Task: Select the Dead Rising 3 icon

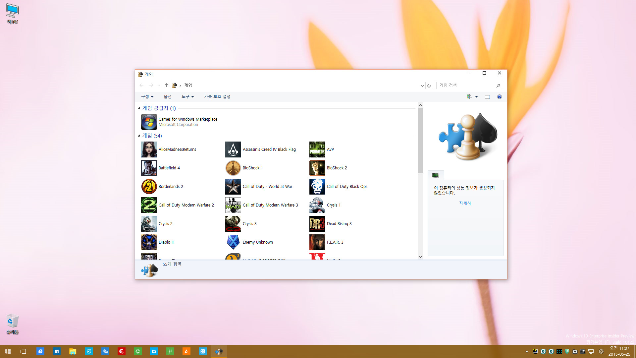Action: click(x=317, y=224)
